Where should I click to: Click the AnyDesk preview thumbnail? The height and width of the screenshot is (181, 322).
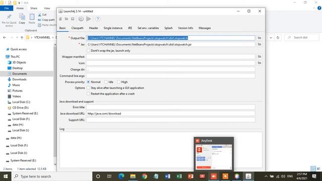pos(214,157)
